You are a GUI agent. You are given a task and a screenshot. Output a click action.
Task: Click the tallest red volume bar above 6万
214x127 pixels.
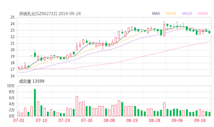[77, 106]
